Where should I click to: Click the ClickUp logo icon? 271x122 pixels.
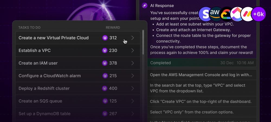(x=237, y=14)
